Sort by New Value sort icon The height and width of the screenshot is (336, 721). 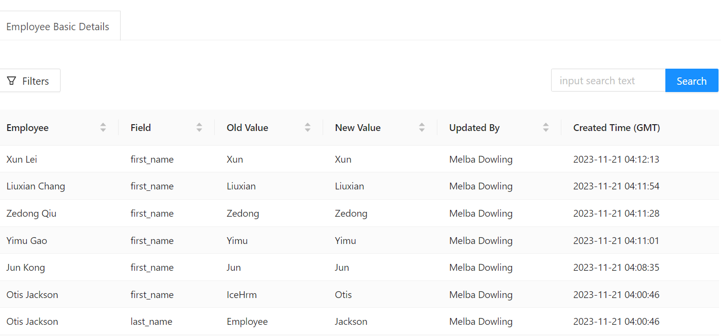[x=422, y=128]
